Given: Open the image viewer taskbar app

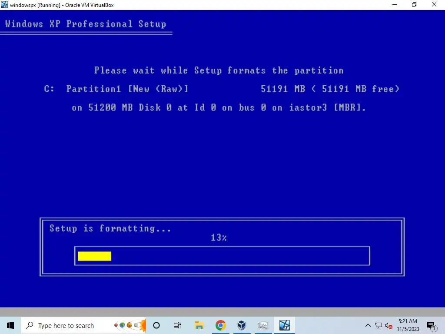Looking at the screenshot, I should [263, 325].
